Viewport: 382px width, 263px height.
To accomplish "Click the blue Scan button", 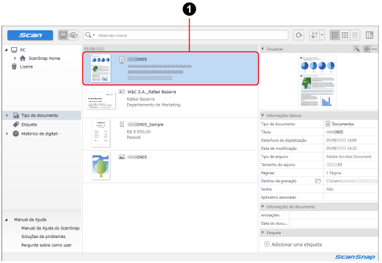I will click(x=30, y=35).
